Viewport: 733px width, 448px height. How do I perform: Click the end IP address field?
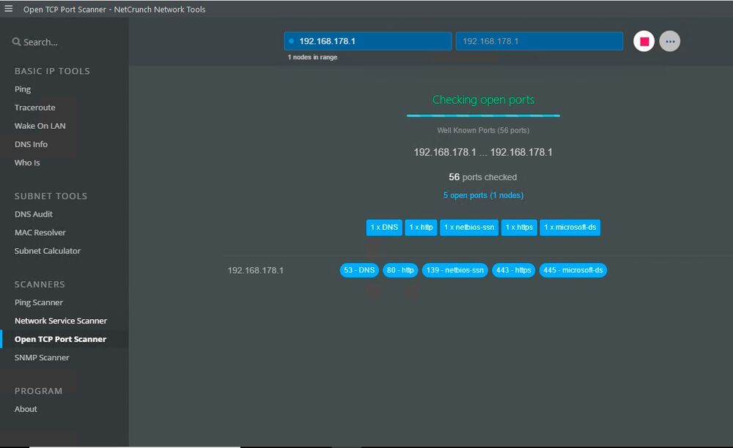click(x=539, y=42)
